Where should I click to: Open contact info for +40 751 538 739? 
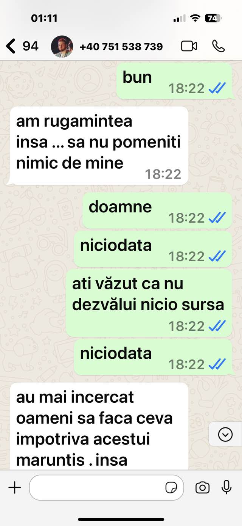point(121,47)
